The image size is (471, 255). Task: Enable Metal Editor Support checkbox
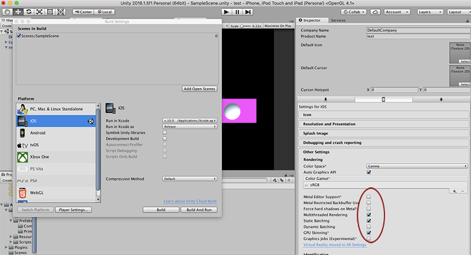(369, 197)
